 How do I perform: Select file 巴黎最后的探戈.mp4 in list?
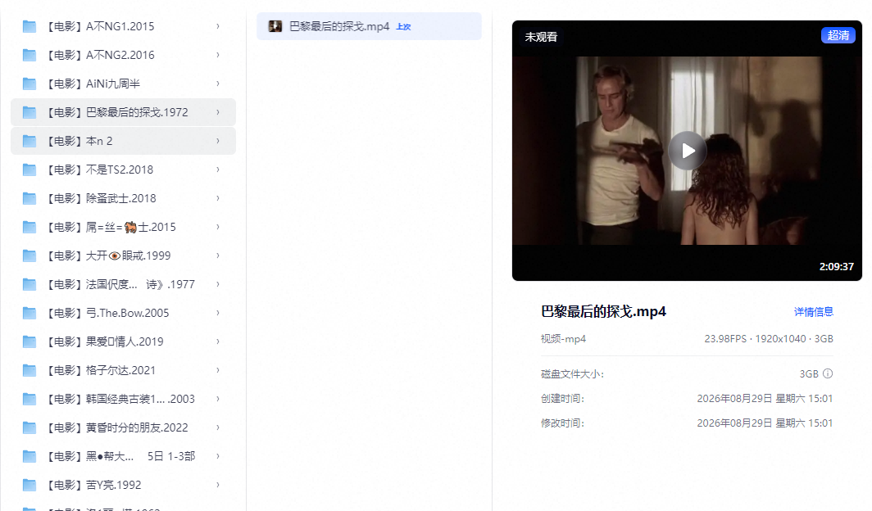click(x=370, y=26)
